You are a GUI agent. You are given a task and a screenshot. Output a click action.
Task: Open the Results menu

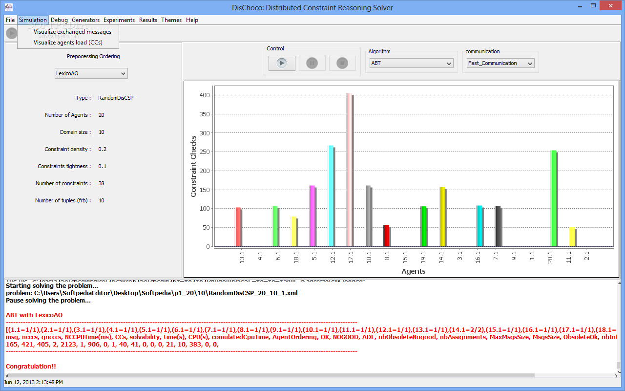[148, 20]
